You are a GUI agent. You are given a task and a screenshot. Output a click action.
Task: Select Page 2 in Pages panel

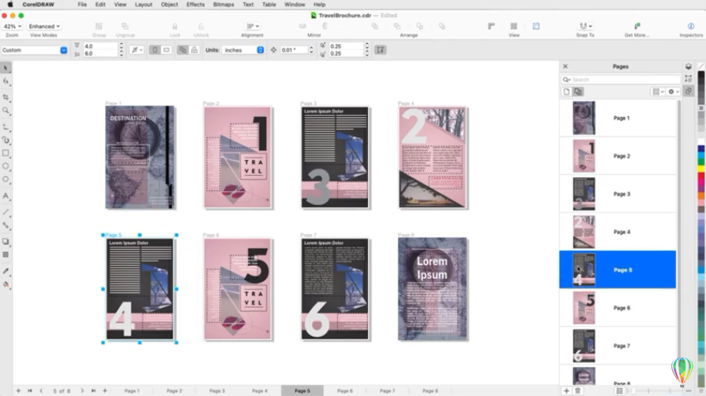point(617,156)
